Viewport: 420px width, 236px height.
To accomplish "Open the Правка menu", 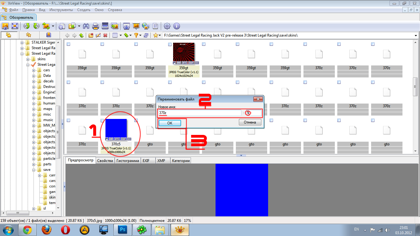I will [29, 10].
